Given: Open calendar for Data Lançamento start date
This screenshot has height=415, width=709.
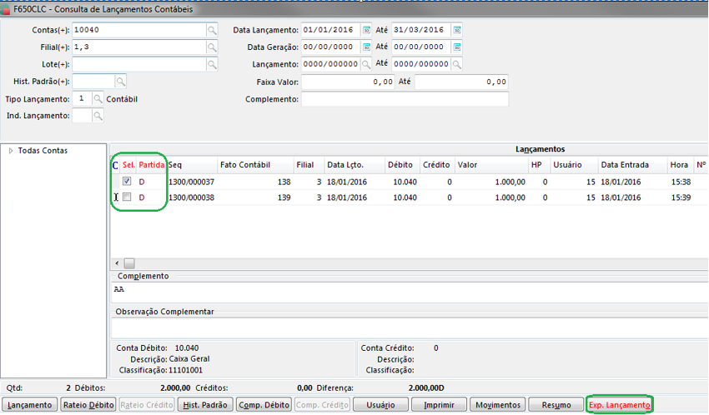Looking at the screenshot, I should click(365, 29).
